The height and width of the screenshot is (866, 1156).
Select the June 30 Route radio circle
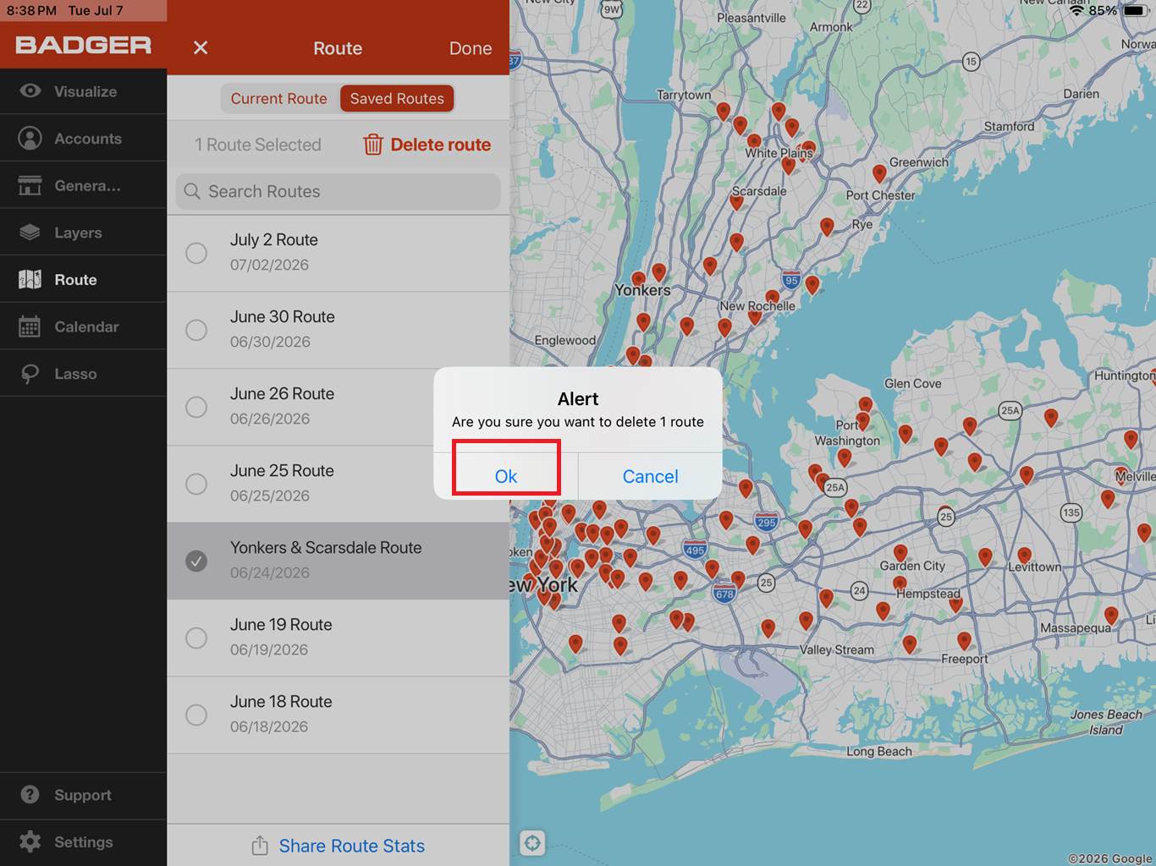click(x=196, y=330)
